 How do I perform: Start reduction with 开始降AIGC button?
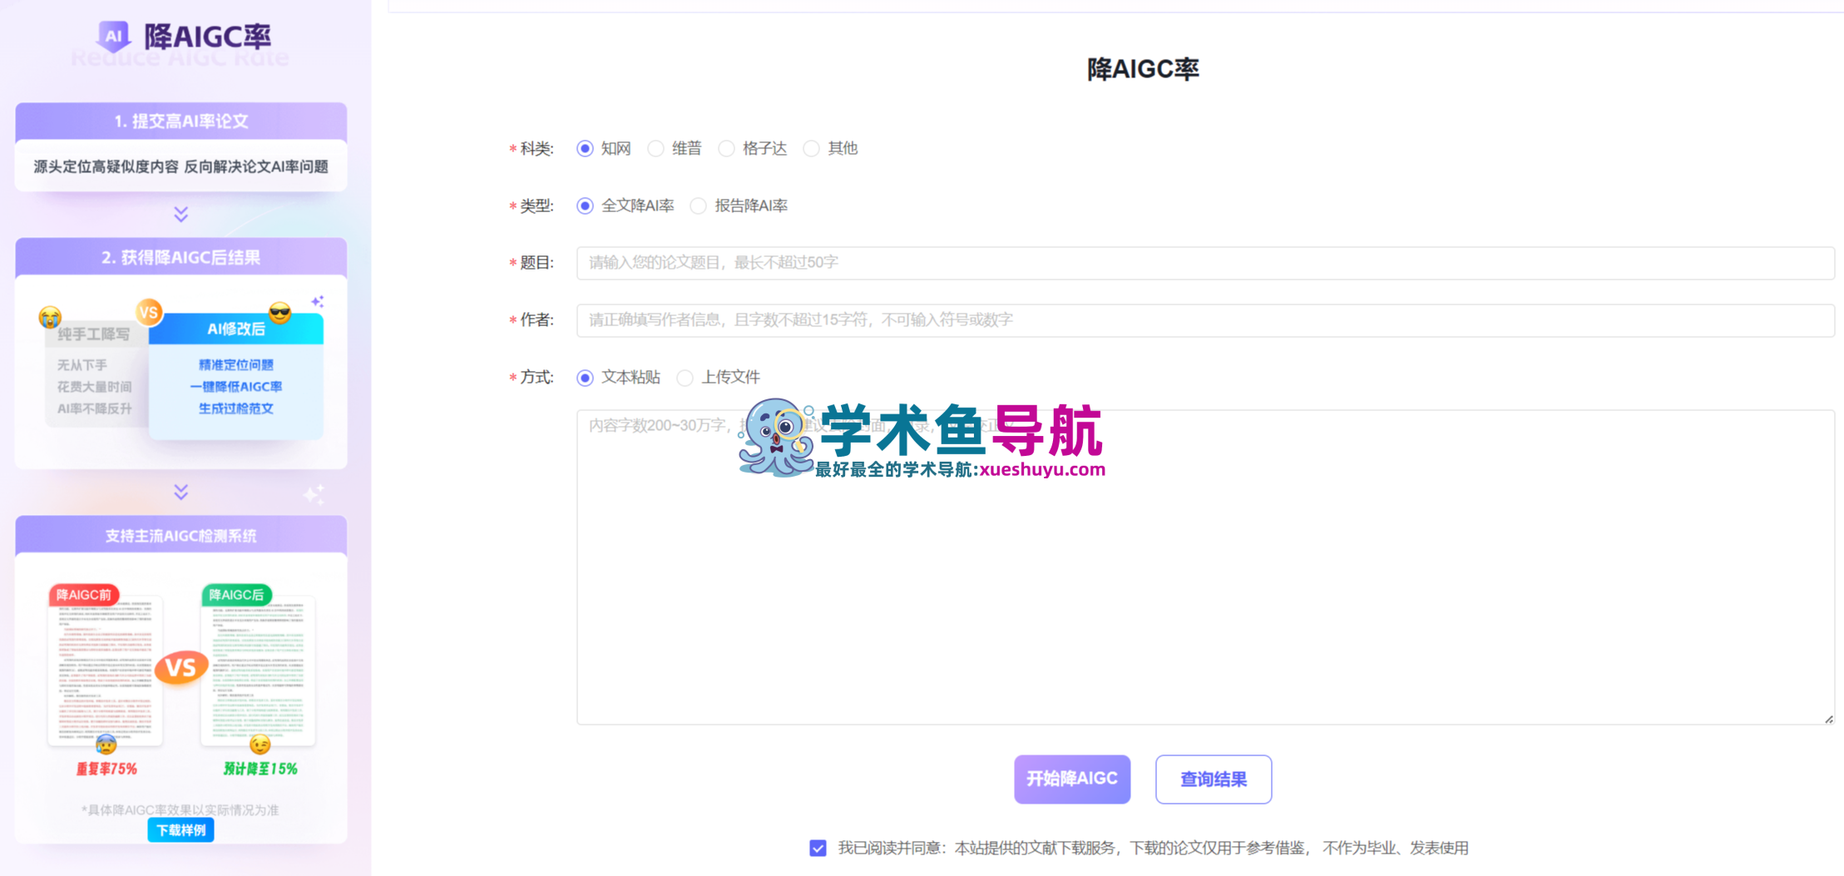1072,779
